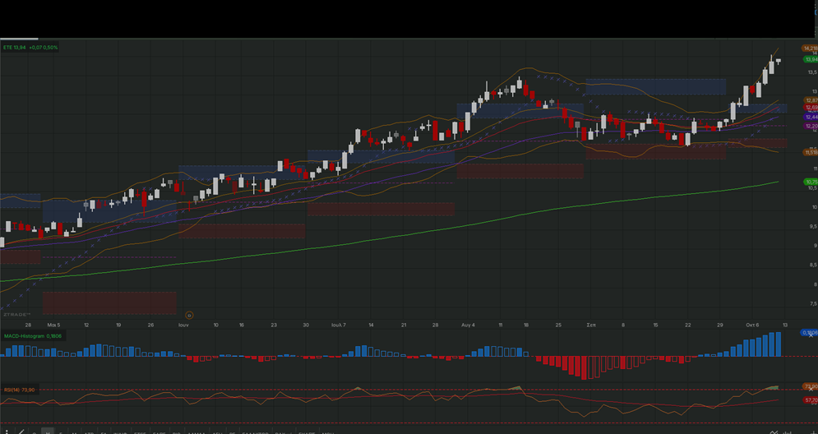Click the 13 date at time axis end
818x434 pixels.
pyautogui.click(x=785, y=325)
